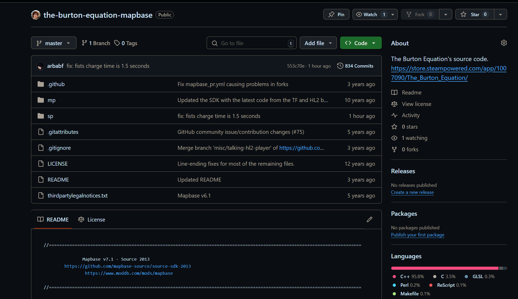Focus the Go to file search field
The image size is (518, 299).
pyautogui.click(x=252, y=43)
